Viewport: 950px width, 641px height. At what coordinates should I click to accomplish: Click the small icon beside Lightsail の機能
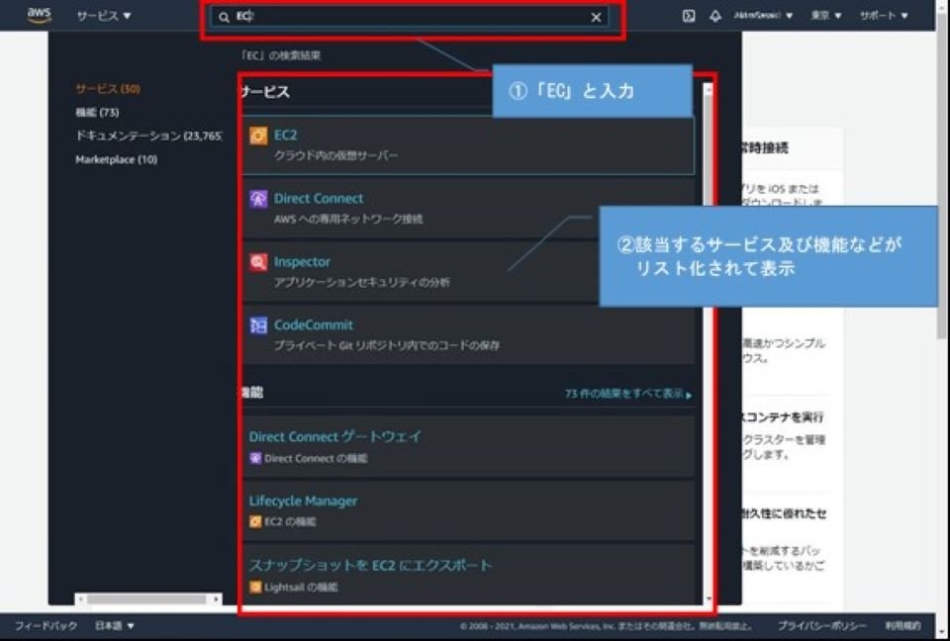click(255, 587)
